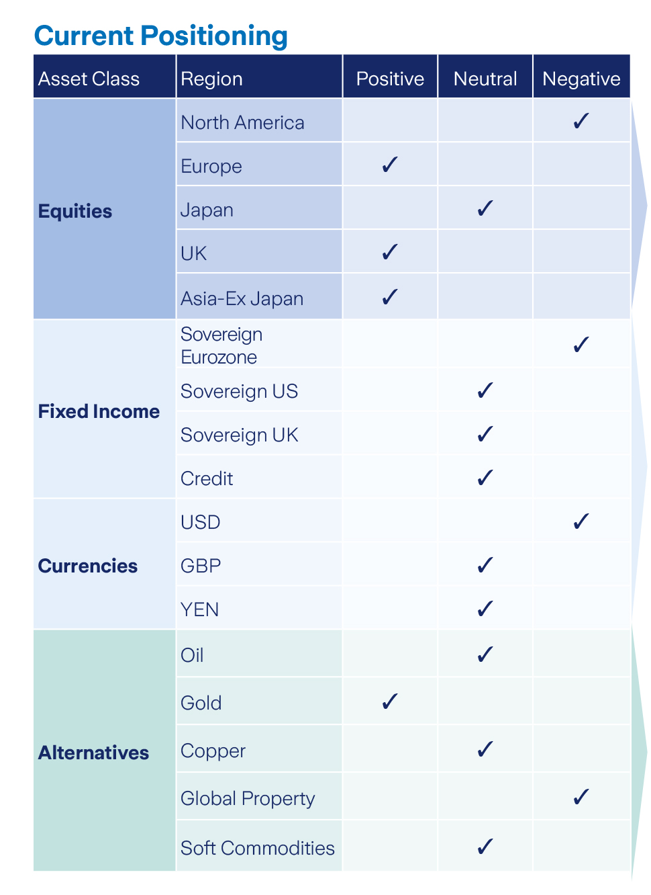Click the UK Positive checkmark
651x895 pixels.
click(390, 252)
